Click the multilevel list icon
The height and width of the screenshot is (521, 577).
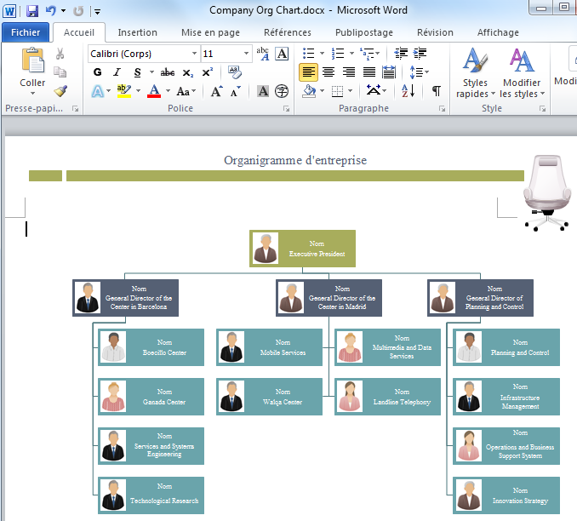point(367,54)
